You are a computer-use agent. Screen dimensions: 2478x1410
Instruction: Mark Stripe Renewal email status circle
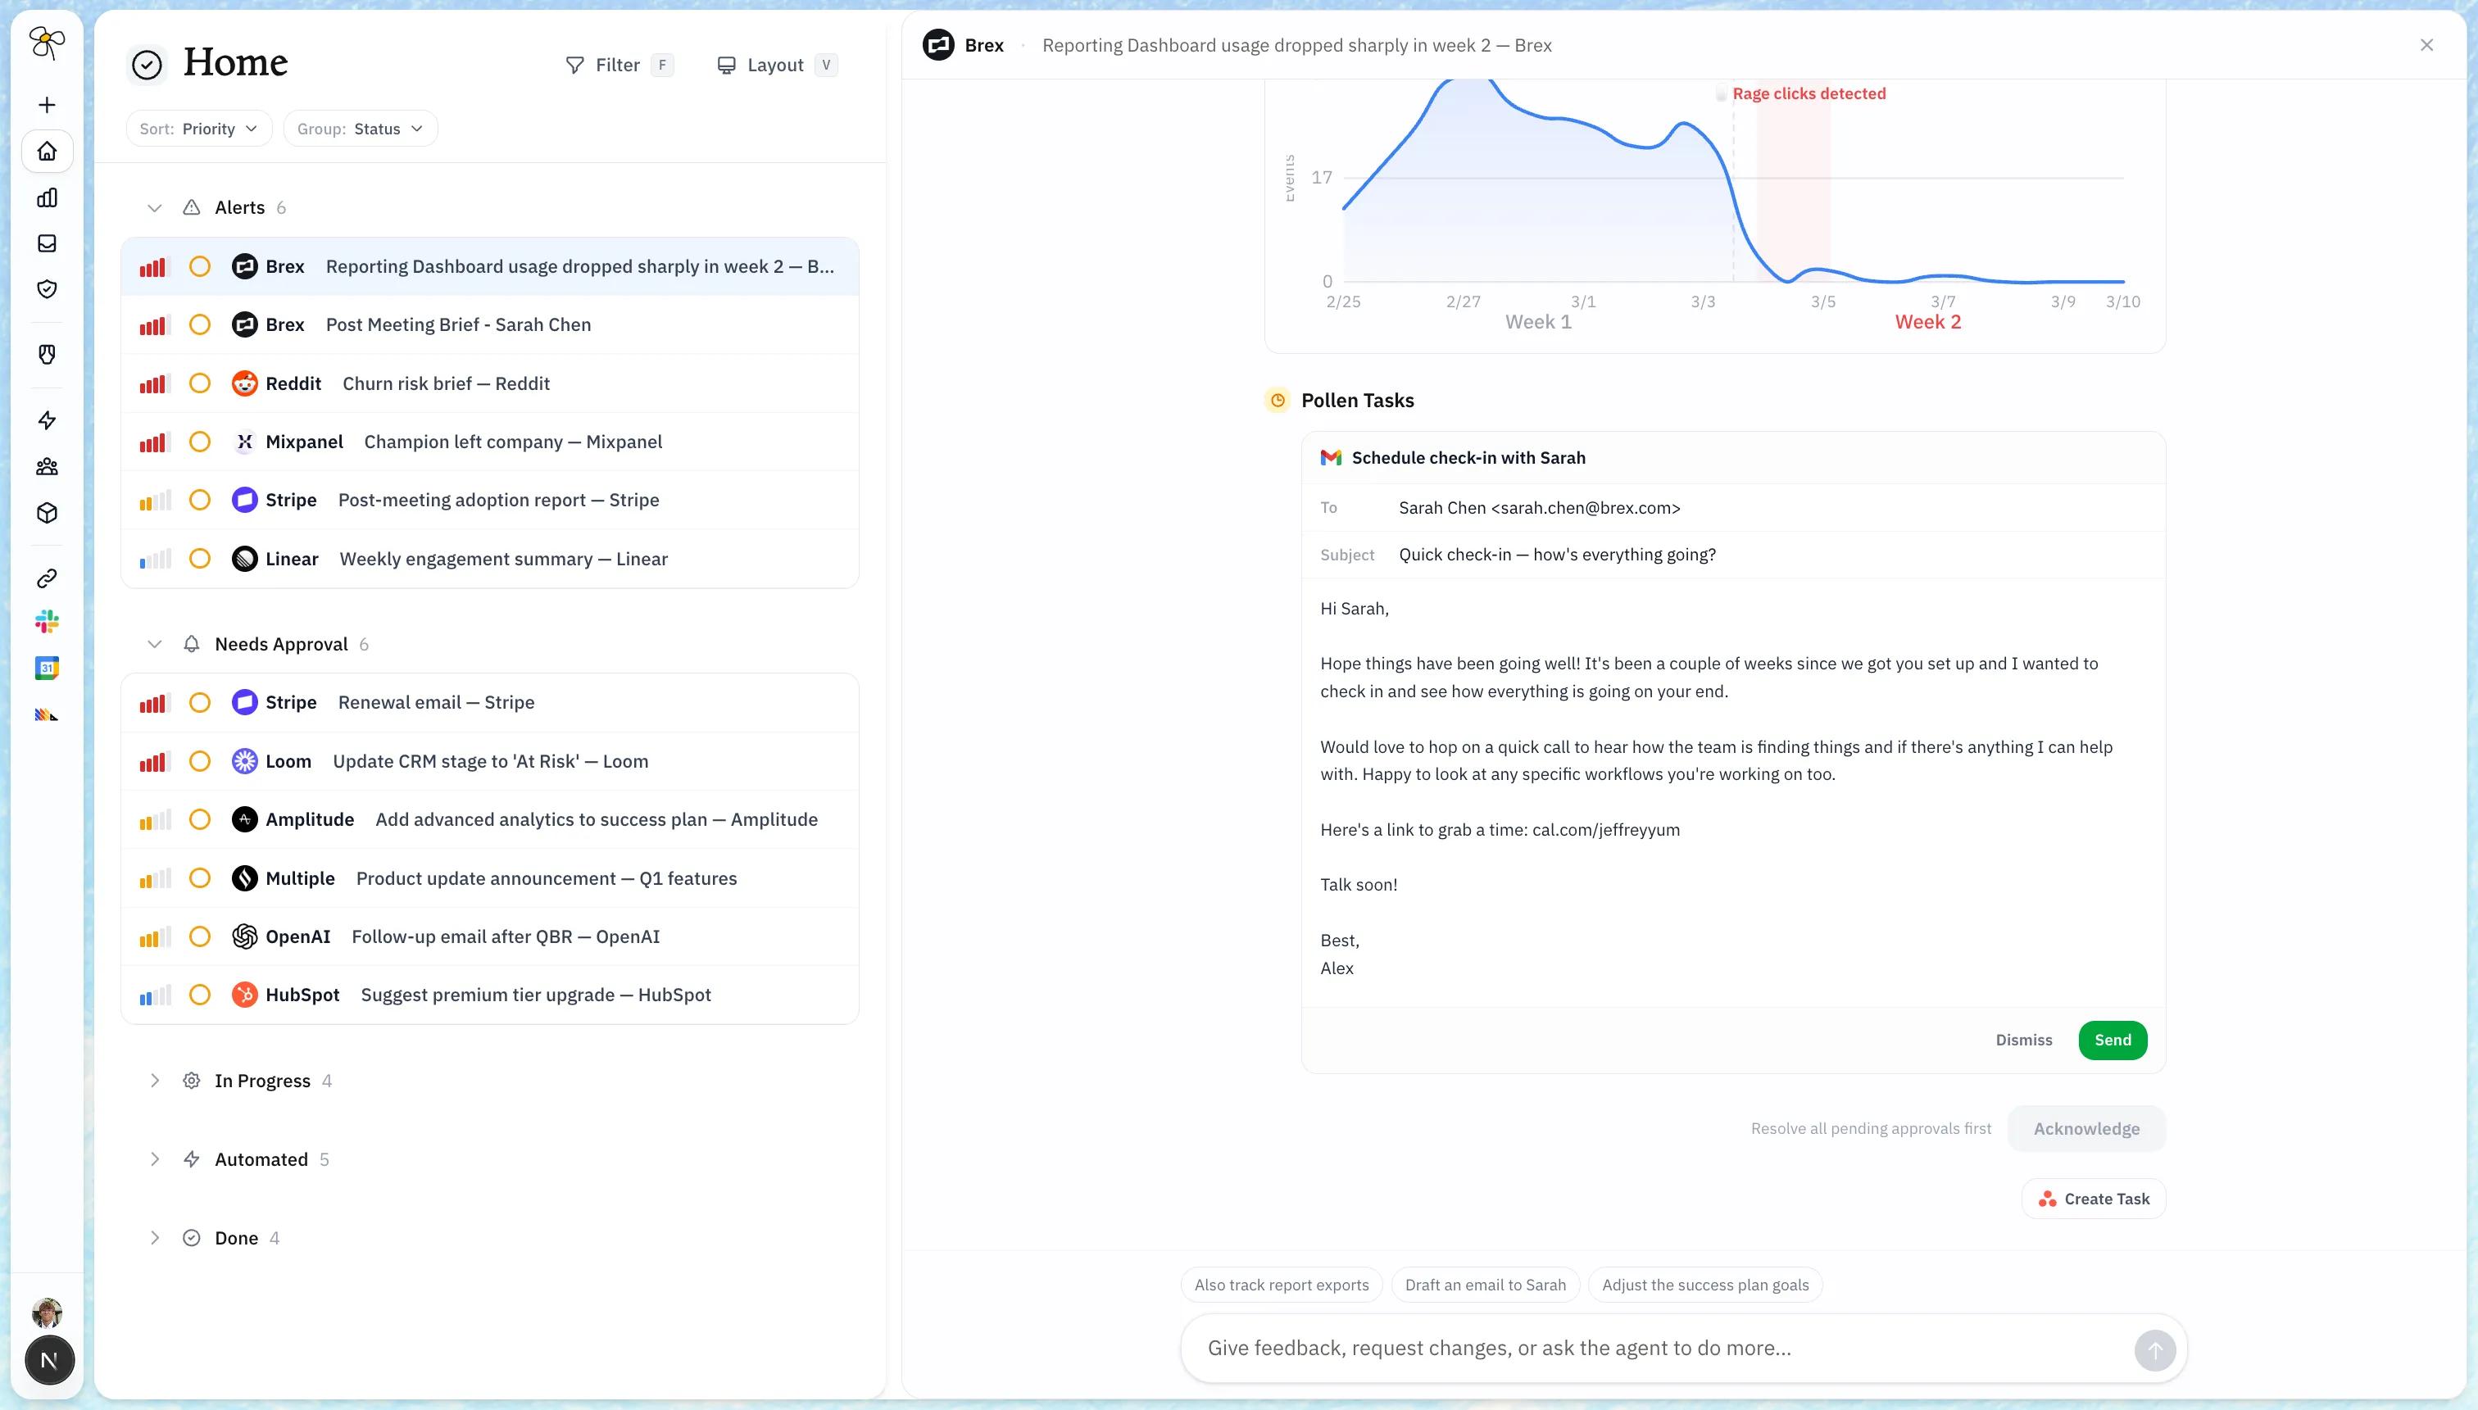199,703
